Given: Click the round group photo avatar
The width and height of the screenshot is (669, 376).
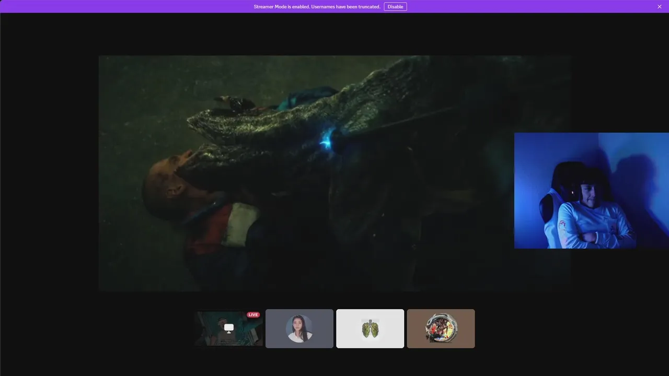Looking at the screenshot, I should point(441,328).
